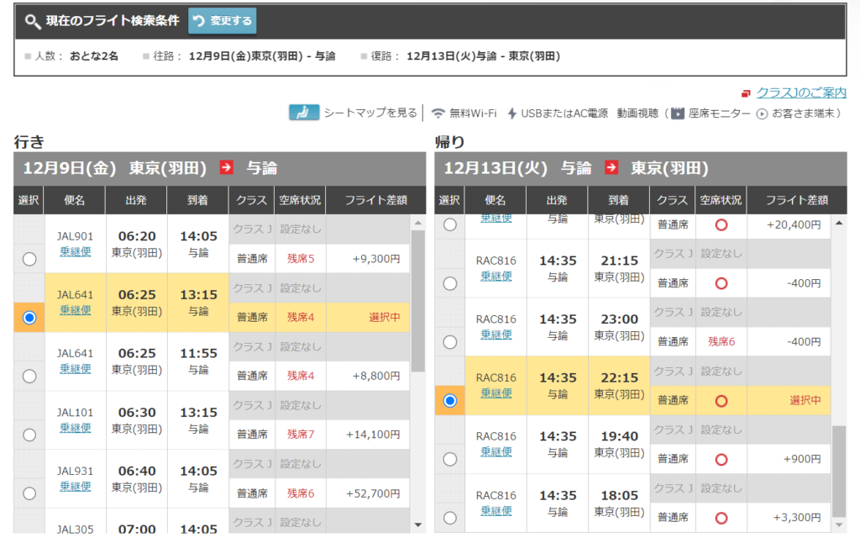The image size is (860, 543).
Task: Click the return flight list scrollbar thumb
Action: [x=839, y=471]
